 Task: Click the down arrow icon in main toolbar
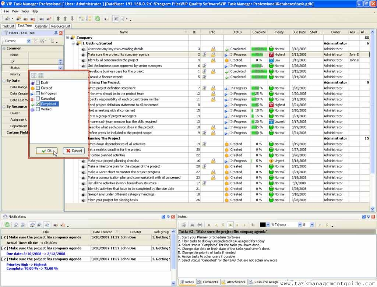coord(72,19)
